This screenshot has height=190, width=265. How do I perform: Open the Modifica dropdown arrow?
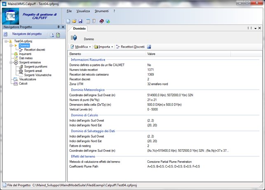tap(90, 47)
